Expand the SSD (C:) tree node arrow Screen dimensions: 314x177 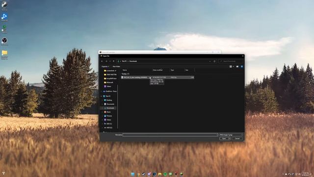click(x=103, y=123)
